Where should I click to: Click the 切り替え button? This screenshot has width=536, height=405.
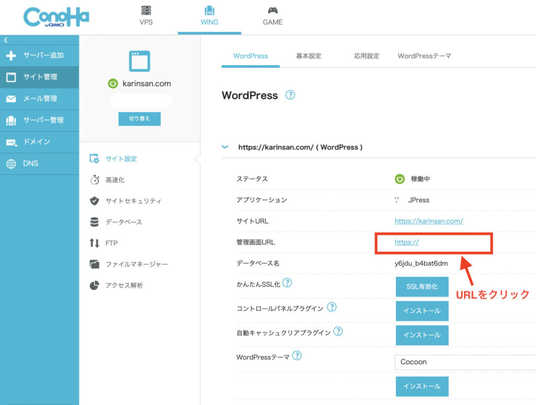(x=139, y=119)
